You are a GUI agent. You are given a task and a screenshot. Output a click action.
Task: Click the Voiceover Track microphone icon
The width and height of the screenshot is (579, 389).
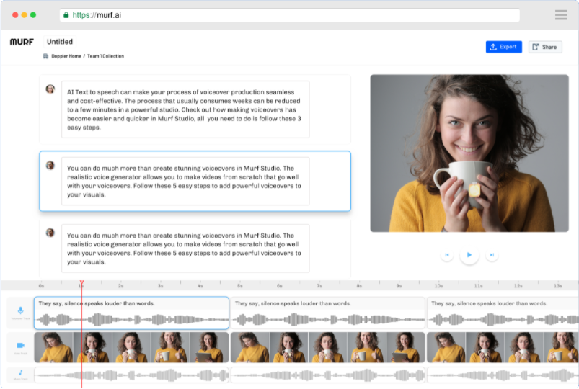point(19,312)
